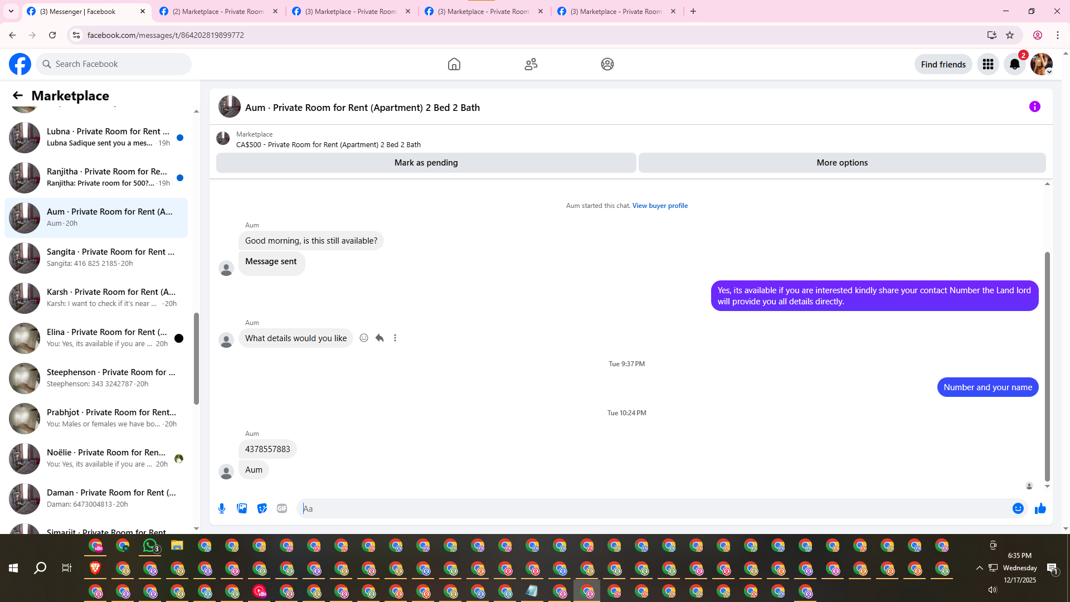Open the GIF picker icon
1070x602 pixels.
282,508
